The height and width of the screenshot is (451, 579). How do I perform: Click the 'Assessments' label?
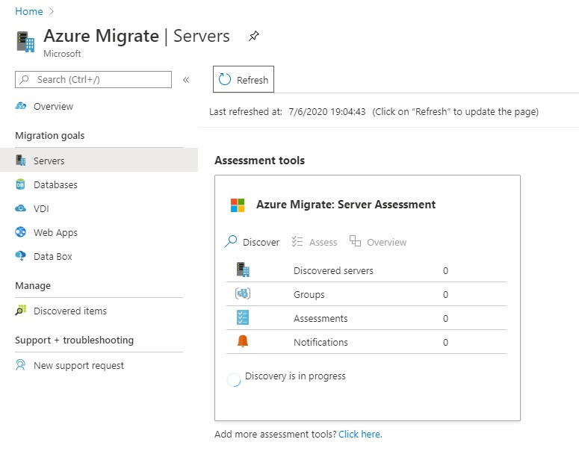click(321, 318)
